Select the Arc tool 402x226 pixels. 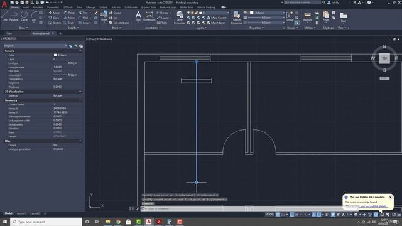coord(34,16)
